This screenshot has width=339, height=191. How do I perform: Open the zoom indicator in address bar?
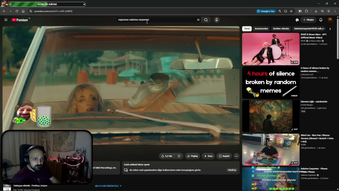pyautogui.click(x=280, y=11)
